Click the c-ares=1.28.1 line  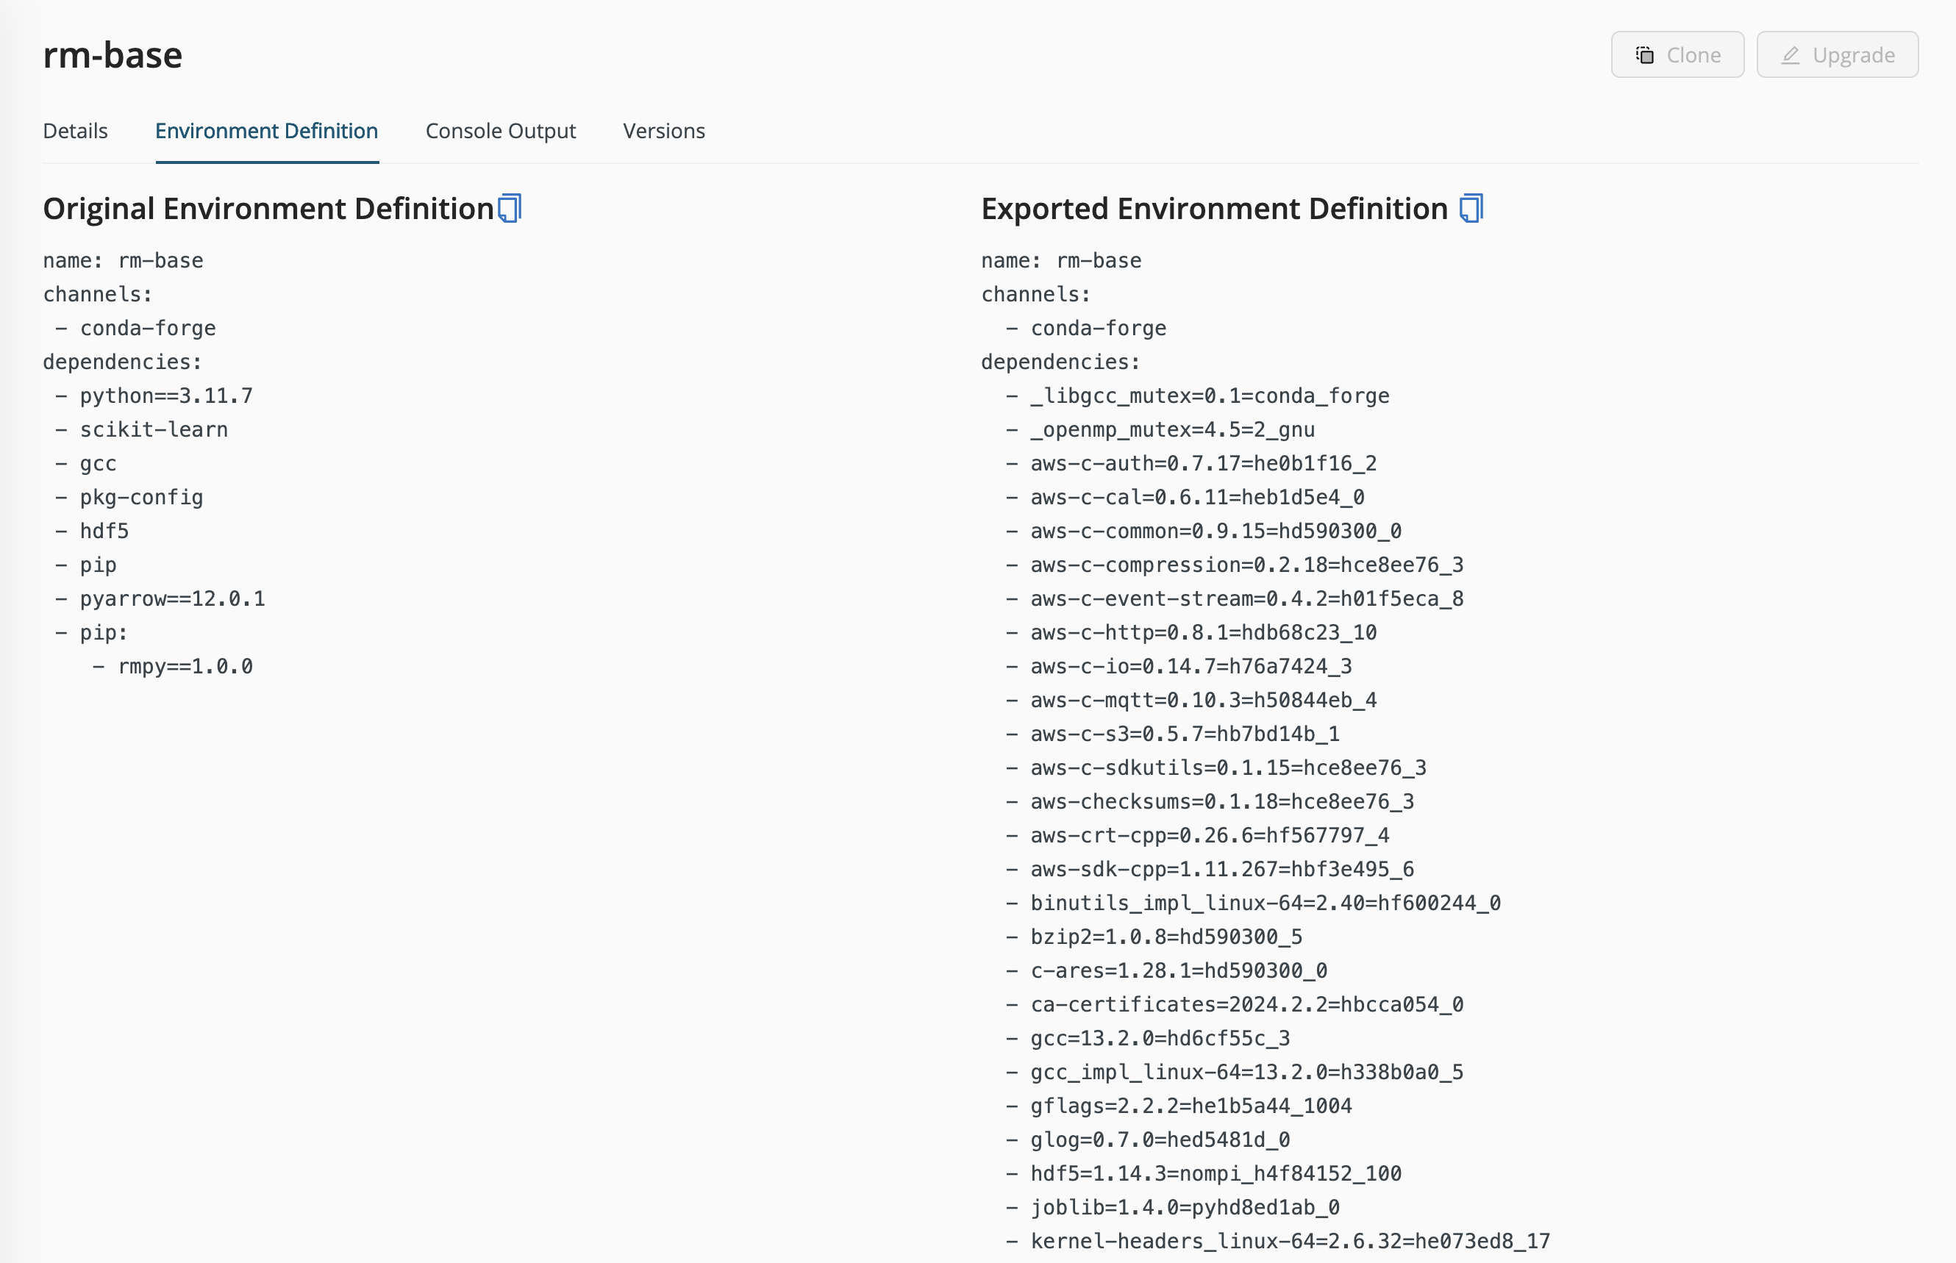pyautogui.click(x=1166, y=971)
